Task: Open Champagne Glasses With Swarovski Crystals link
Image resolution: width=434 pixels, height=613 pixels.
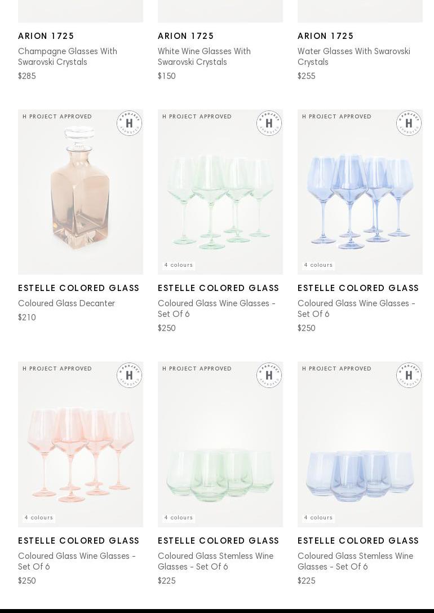Action: [68, 57]
